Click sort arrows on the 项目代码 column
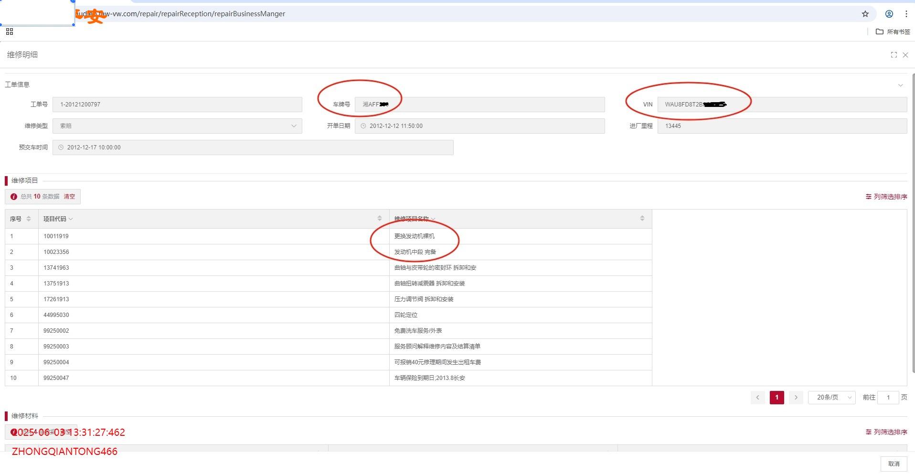The height and width of the screenshot is (474, 915). tap(380, 219)
